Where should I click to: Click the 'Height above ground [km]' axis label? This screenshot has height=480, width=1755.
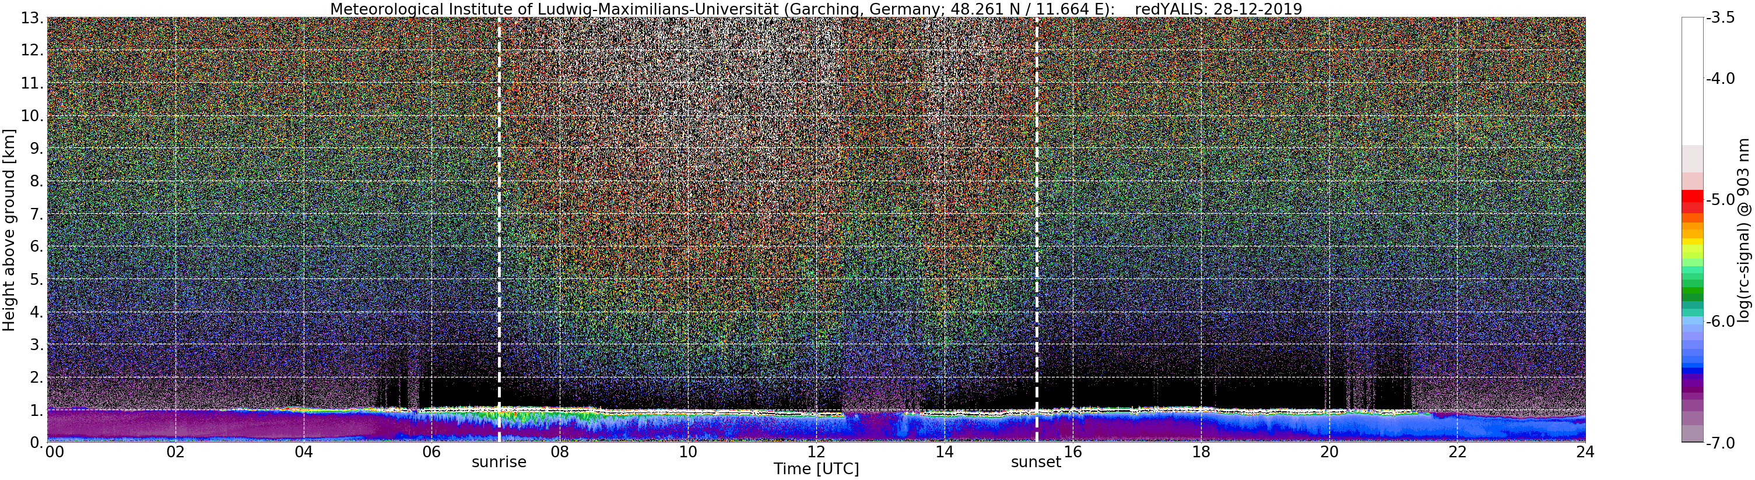9,230
